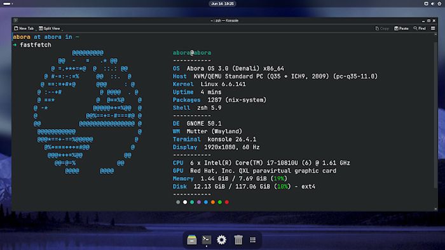
Task: Open the GNOME workspace indicator (Activities)
Action: [x=8, y=4]
